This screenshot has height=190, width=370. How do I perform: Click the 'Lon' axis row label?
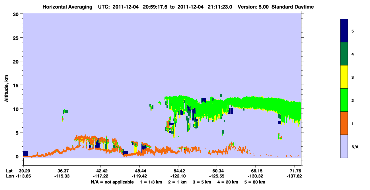coord(10,176)
